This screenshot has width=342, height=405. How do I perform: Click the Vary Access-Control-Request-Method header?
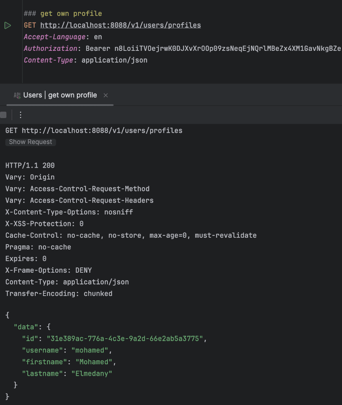(x=77, y=189)
